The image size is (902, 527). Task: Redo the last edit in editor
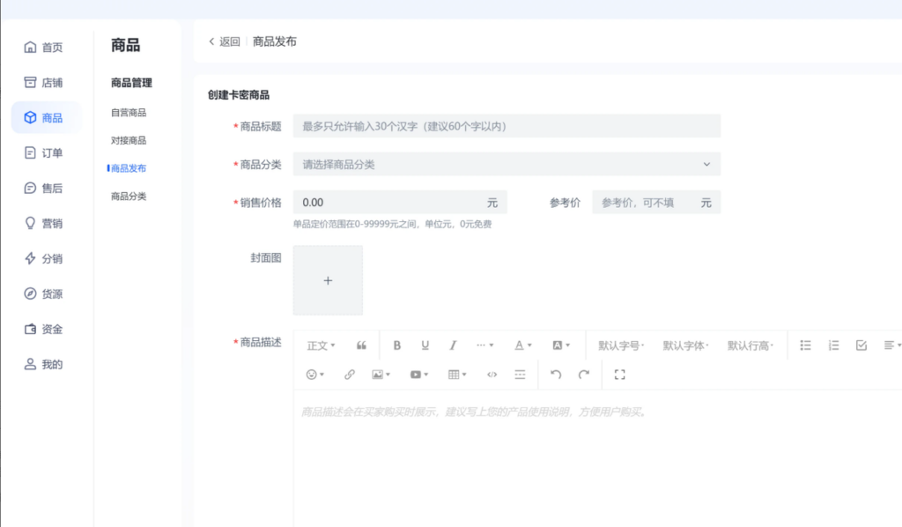coord(584,375)
